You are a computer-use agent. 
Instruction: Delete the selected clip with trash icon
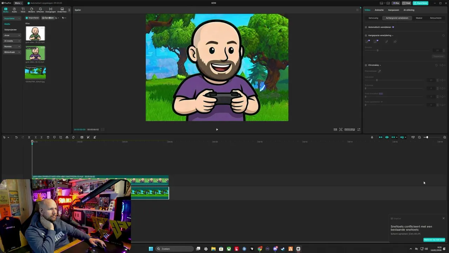click(48, 137)
